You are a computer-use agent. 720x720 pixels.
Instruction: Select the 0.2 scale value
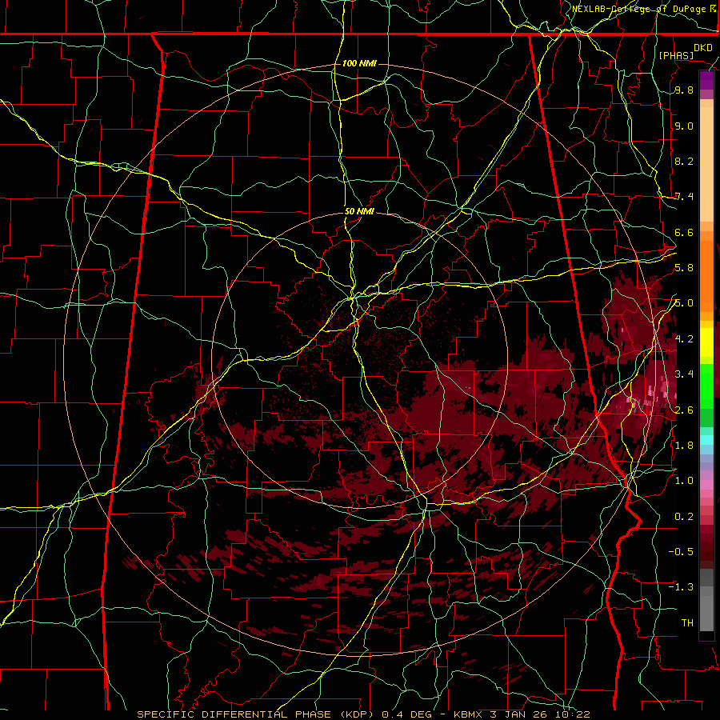coord(684,517)
